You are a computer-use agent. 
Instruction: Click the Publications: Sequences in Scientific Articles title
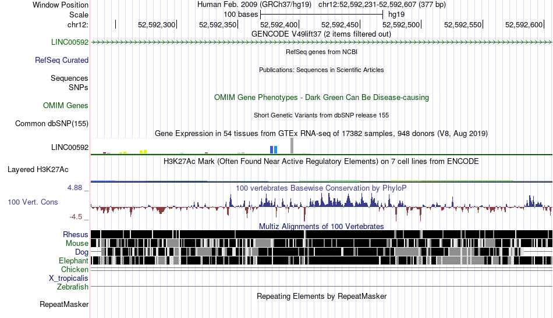tap(321, 70)
